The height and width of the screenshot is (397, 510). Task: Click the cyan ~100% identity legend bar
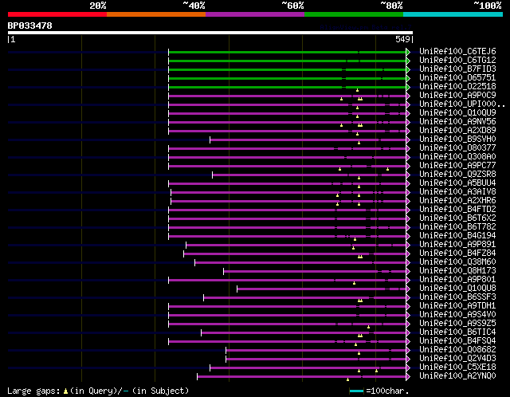[x=453, y=14]
